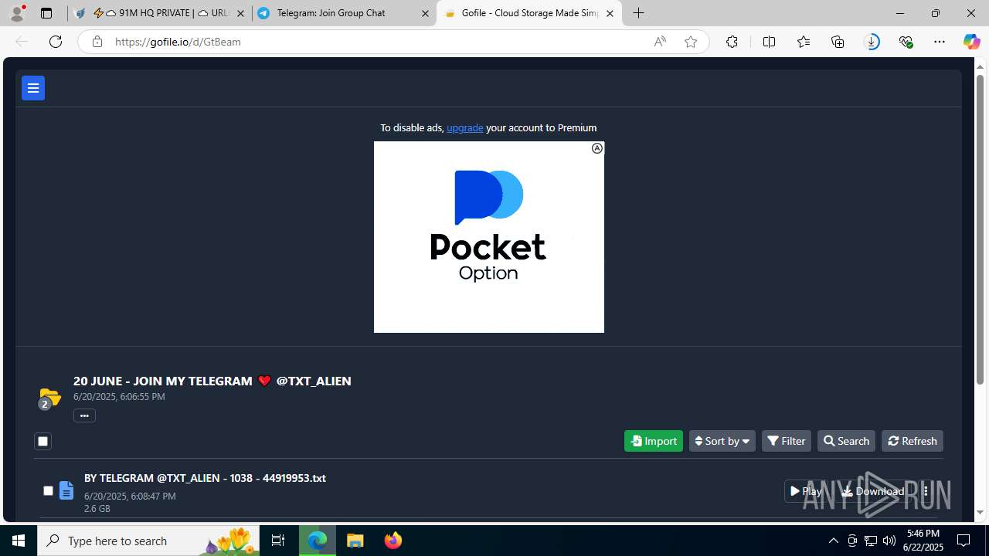Close the Gofile tab
The height and width of the screenshot is (556, 989).
point(610,13)
